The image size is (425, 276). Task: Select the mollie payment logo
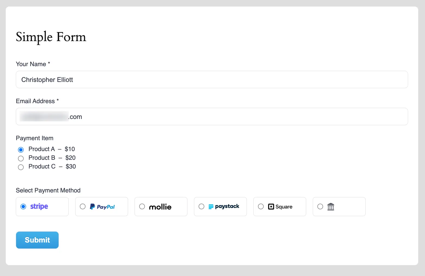(160, 207)
